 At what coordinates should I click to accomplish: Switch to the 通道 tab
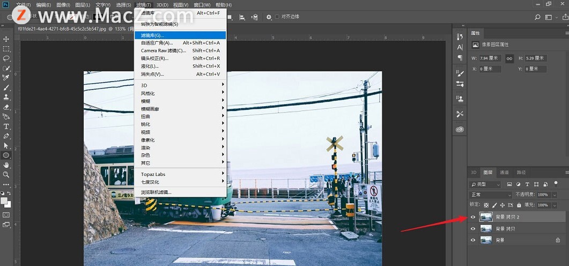click(504, 173)
